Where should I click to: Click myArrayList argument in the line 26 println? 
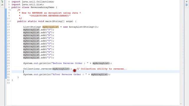pyautogui.click(x=101, y=63)
